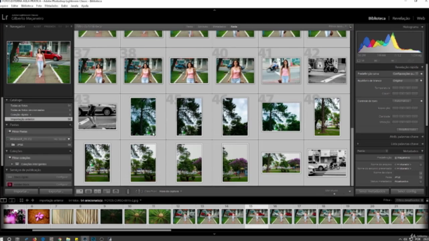Expand Atrib. palavras-chave panel
This screenshot has width=429, height=241.
tap(422, 137)
